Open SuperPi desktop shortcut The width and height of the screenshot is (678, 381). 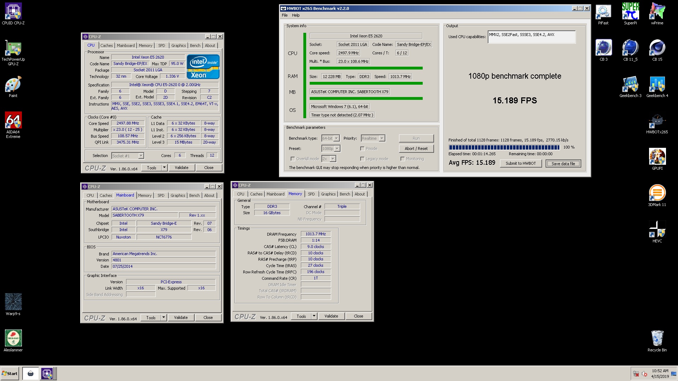[630, 14]
